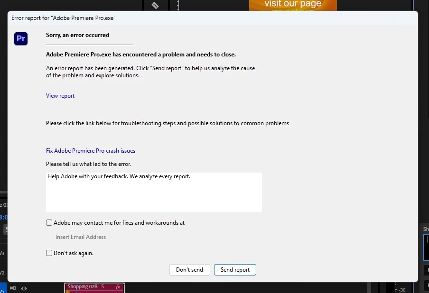429x293 pixels.
Task: Click the 'Sorry, an error occurred' heading
Action: coord(77,35)
